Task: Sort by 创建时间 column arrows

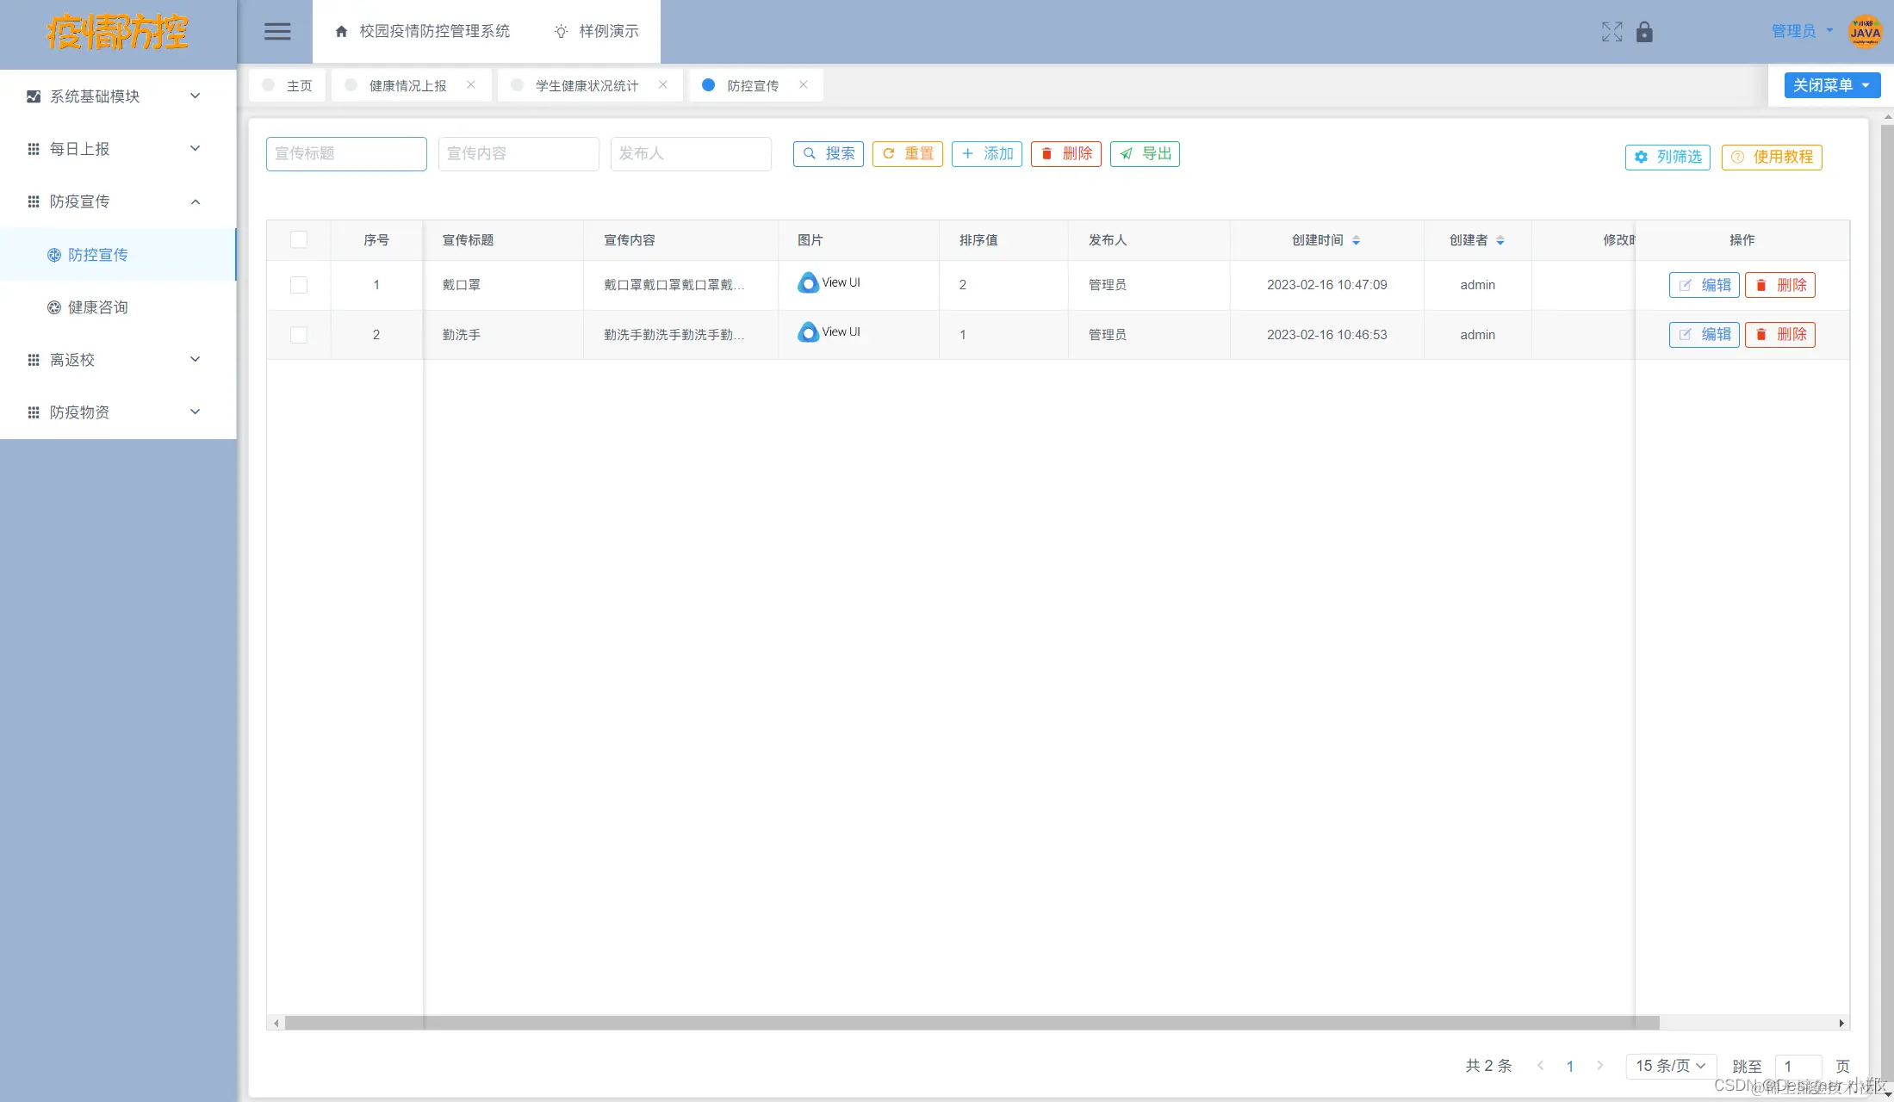Action: pyautogui.click(x=1356, y=240)
